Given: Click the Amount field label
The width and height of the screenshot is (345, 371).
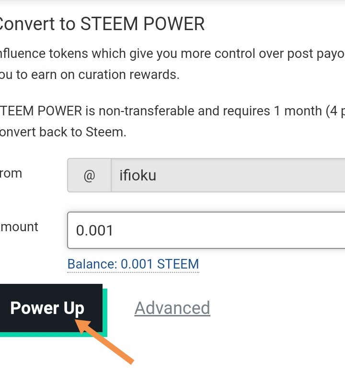Looking at the screenshot, I should [x=19, y=226].
